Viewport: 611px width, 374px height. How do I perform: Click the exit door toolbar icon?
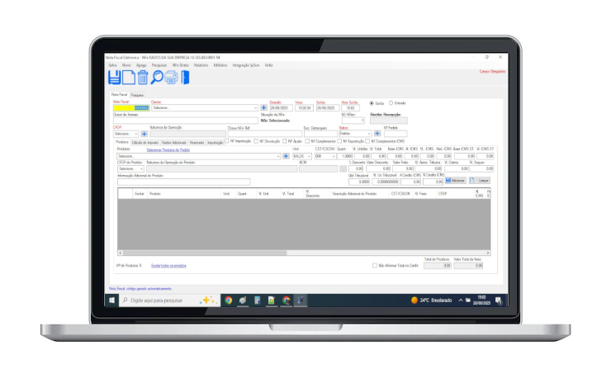[x=185, y=78]
